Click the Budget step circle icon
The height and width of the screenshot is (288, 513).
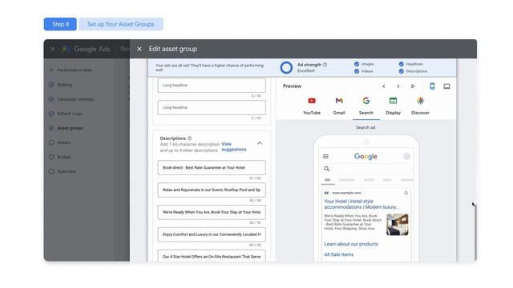pyautogui.click(x=51, y=157)
